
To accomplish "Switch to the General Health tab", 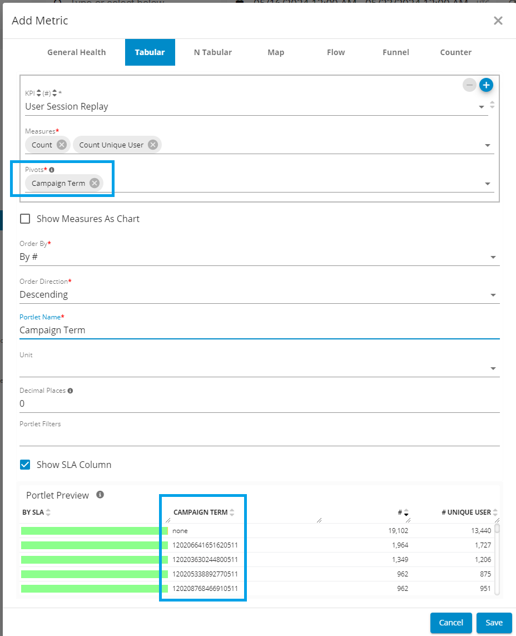I will [x=76, y=52].
